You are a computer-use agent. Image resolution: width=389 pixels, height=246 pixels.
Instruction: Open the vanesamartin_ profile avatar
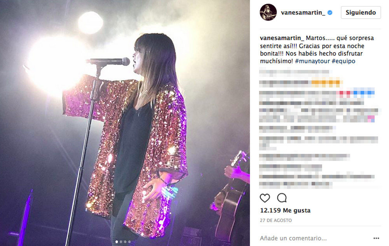[268, 12]
